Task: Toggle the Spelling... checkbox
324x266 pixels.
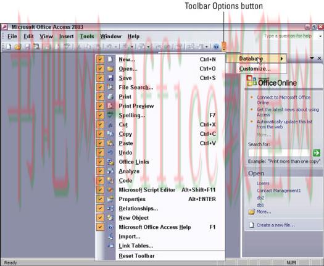Action: [100, 115]
